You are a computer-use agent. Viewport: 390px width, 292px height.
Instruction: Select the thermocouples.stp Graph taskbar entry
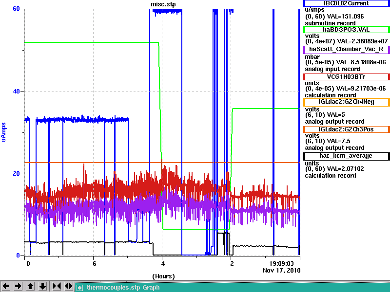(x=233, y=288)
